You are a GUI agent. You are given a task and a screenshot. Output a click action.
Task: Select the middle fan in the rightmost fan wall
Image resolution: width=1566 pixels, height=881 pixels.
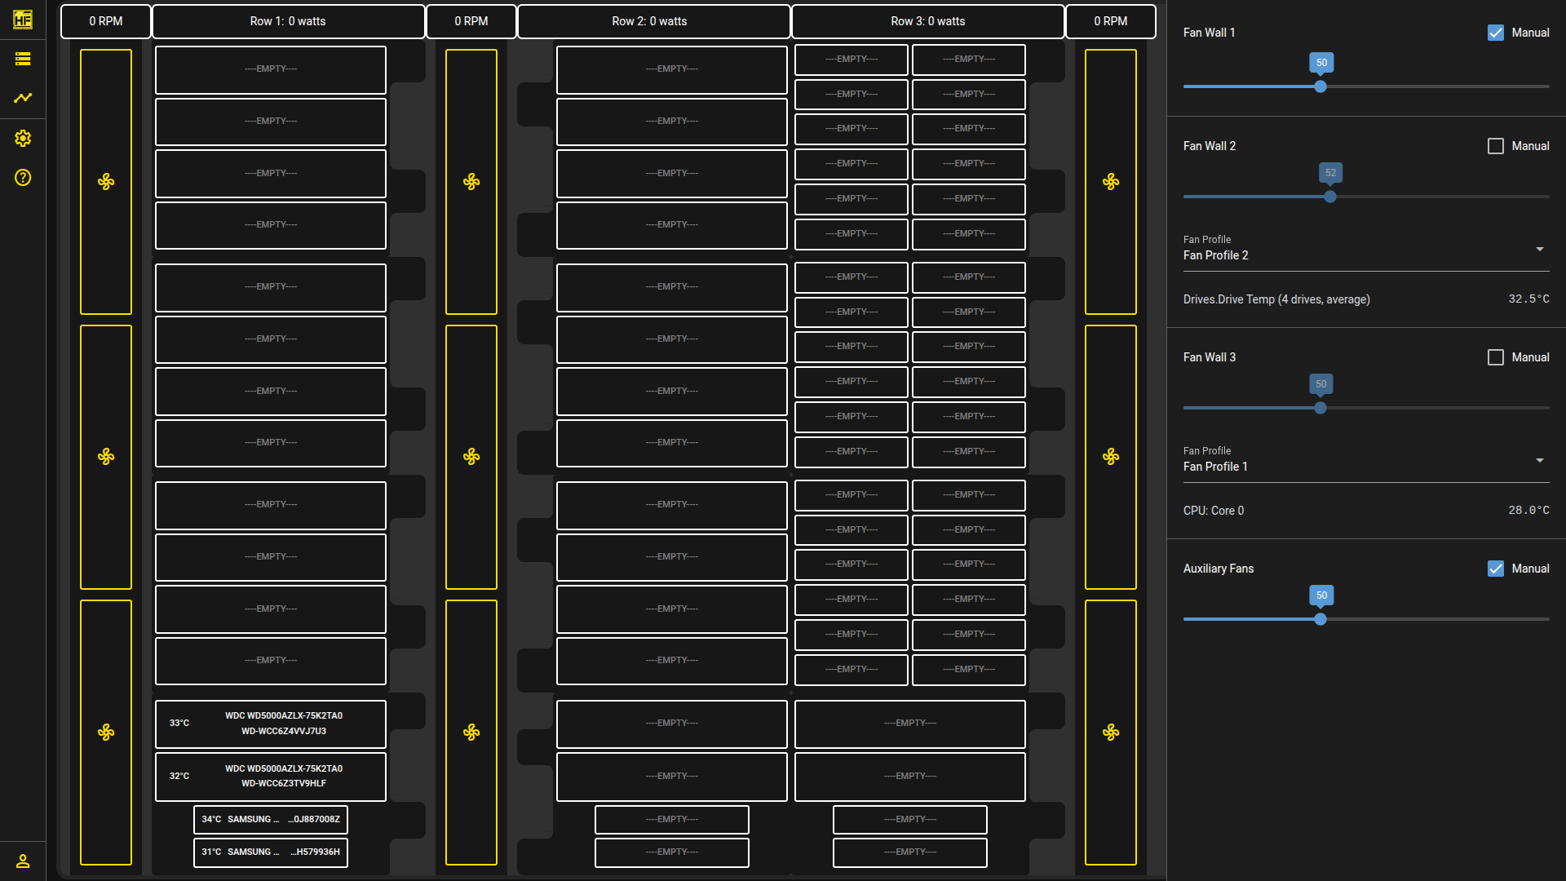coord(1111,457)
